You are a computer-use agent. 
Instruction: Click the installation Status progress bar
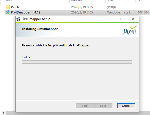pyautogui.click(x=77, y=62)
